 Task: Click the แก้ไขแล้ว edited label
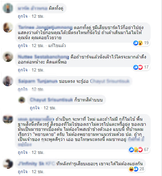(x=57, y=46)
